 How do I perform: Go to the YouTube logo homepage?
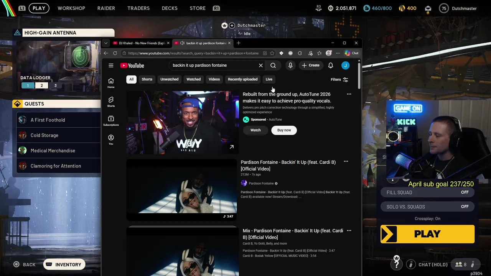pos(132,66)
